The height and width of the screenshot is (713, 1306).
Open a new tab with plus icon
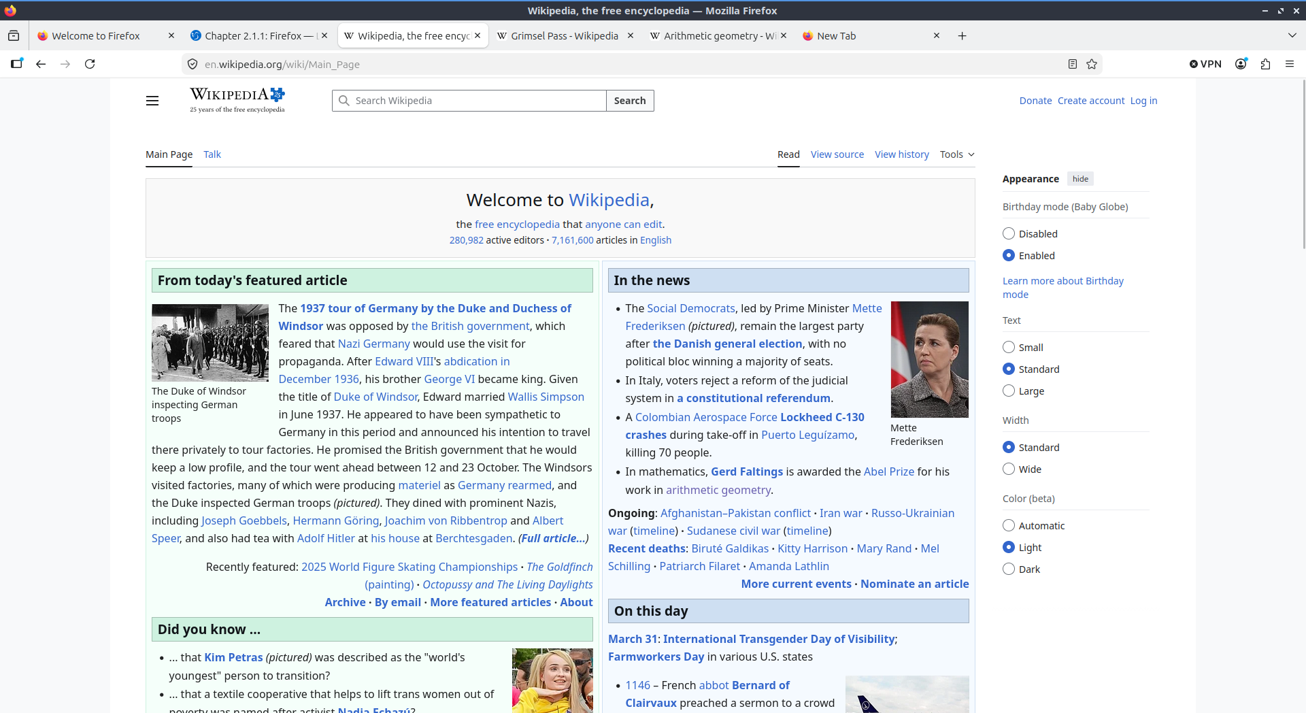[962, 36]
